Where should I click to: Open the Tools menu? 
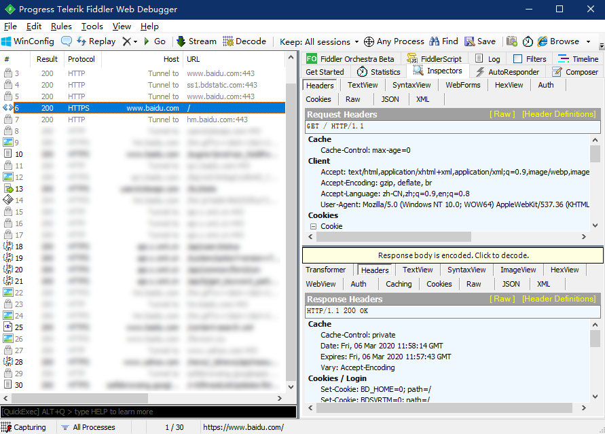pos(92,26)
